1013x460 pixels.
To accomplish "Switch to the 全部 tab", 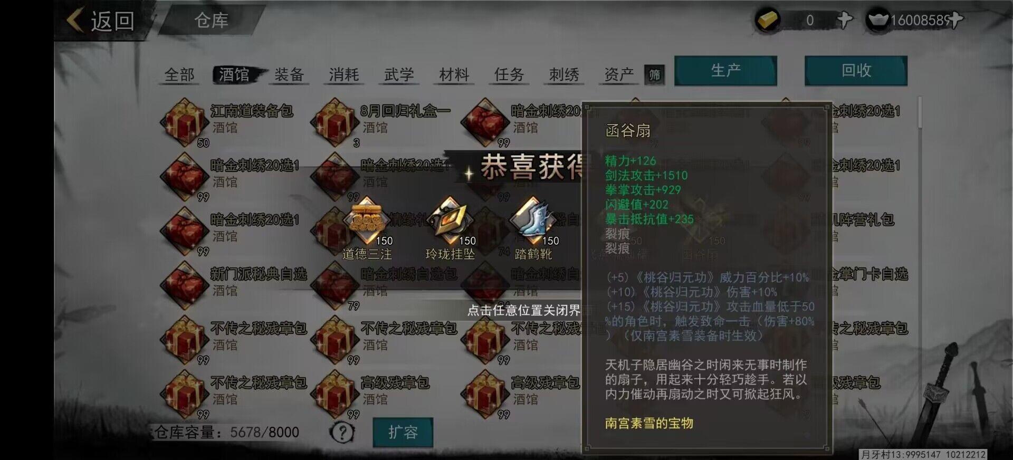I will pyautogui.click(x=179, y=75).
